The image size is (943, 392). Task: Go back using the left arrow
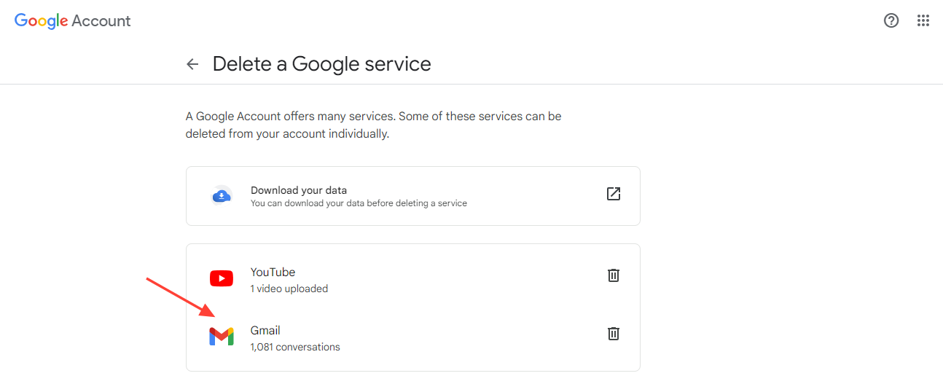click(x=192, y=64)
